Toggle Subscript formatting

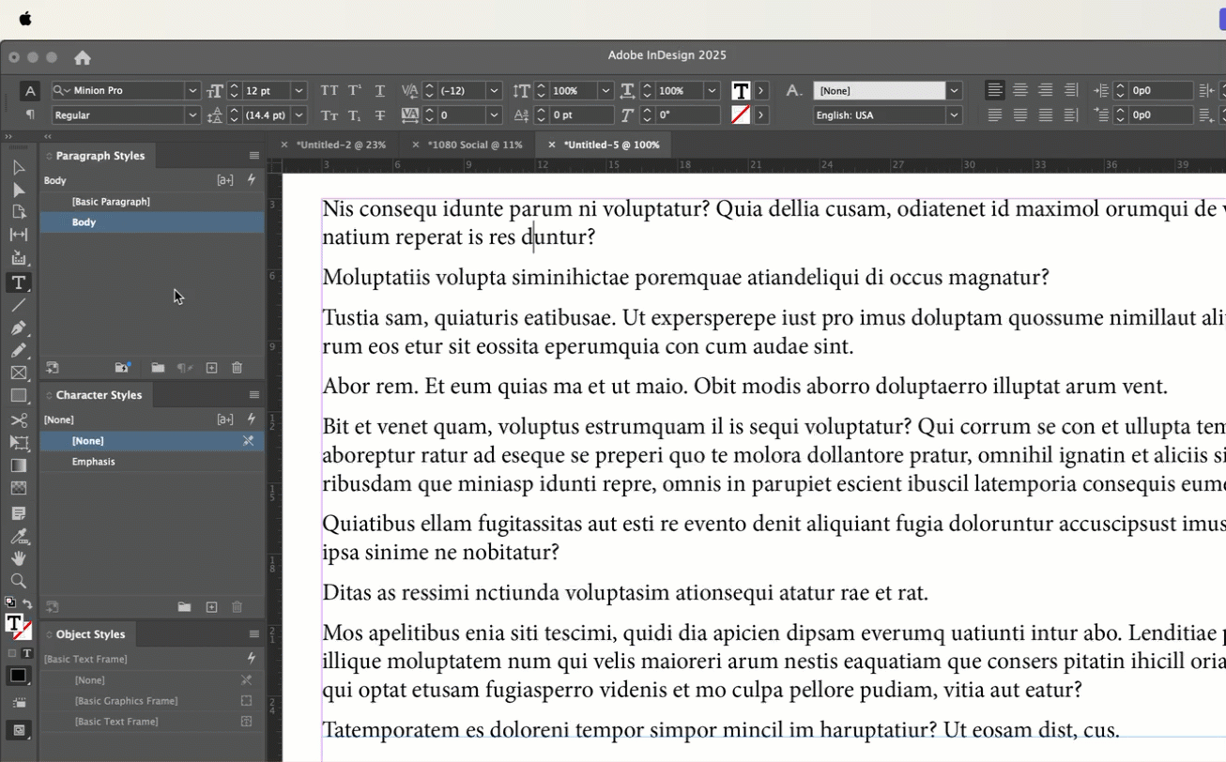[355, 115]
